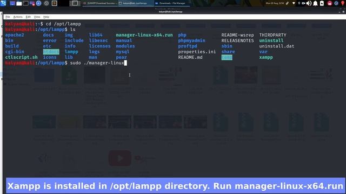
Task: Open the Wi-Fi network tray icon
Action: point(294,3)
